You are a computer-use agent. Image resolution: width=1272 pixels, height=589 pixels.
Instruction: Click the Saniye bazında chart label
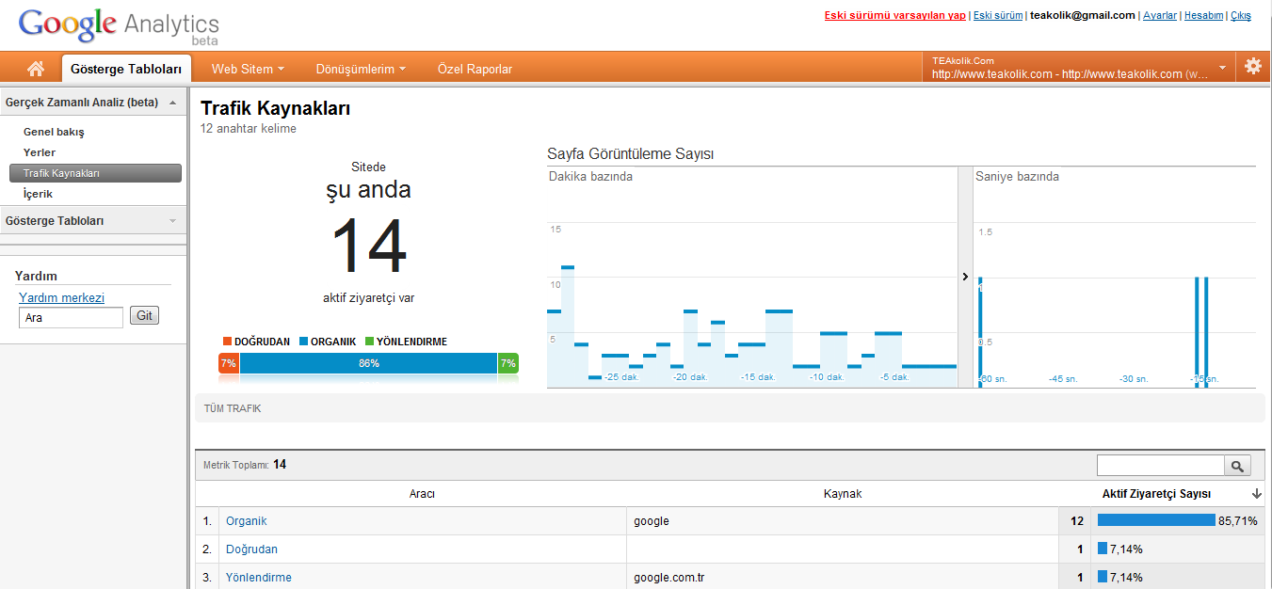click(1017, 176)
